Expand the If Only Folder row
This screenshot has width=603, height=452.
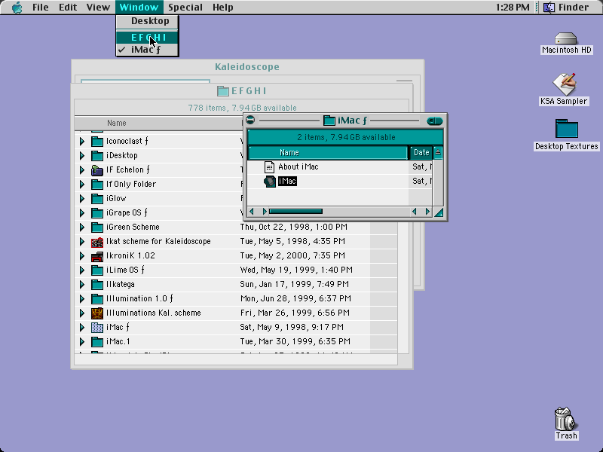pos(82,184)
